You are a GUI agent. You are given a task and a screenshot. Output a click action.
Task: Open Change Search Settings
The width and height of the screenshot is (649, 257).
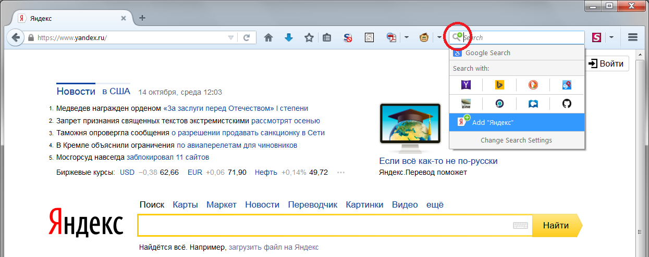pyautogui.click(x=516, y=140)
